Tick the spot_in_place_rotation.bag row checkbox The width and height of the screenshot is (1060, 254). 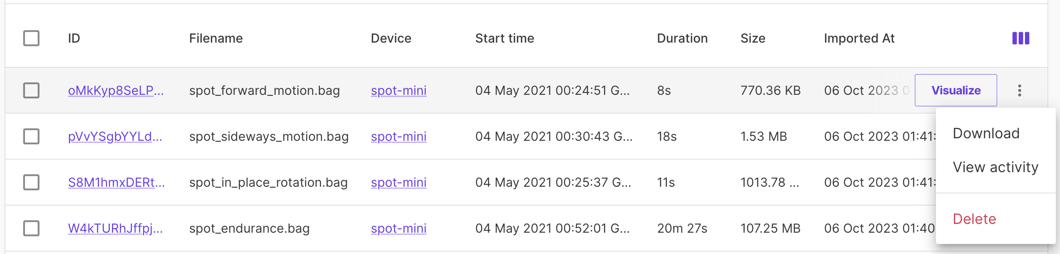31,182
